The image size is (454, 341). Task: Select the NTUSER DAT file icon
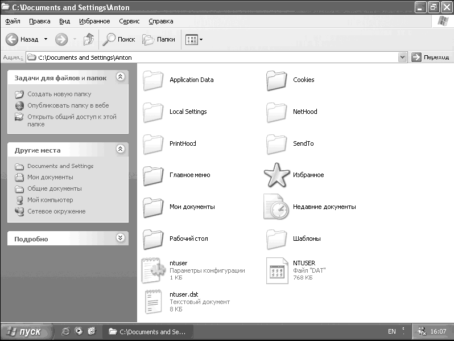tap(277, 270)
